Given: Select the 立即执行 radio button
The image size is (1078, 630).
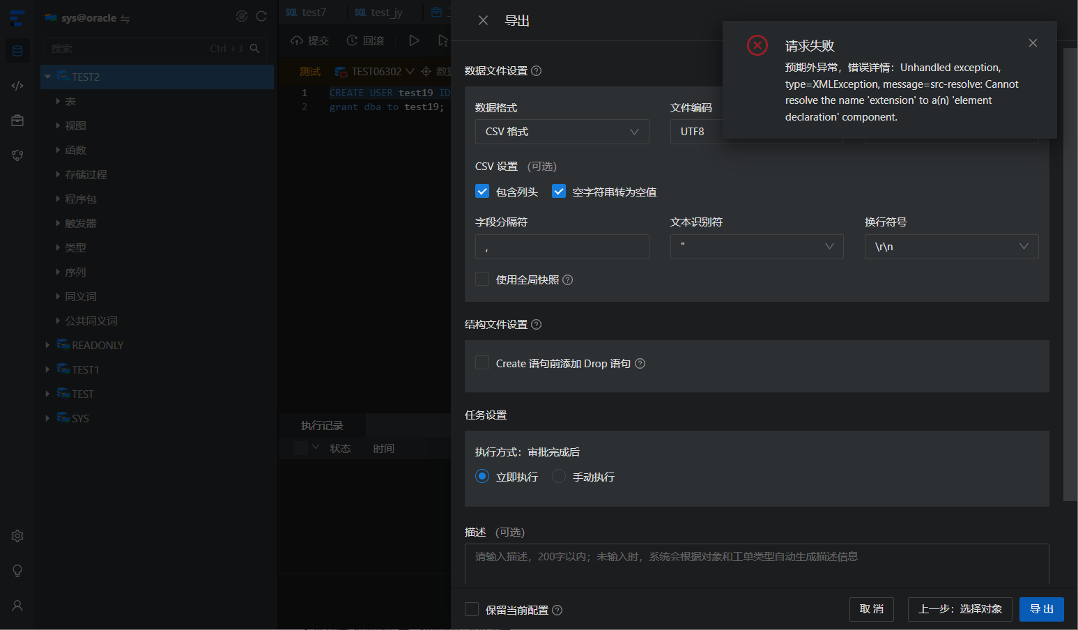Looking at the screenshot, I should click(482, 477).
